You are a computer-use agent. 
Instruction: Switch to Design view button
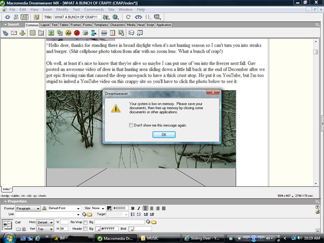24,17
